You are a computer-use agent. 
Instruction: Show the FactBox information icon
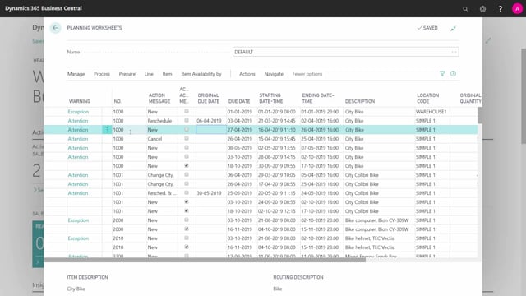coord(453,73)
